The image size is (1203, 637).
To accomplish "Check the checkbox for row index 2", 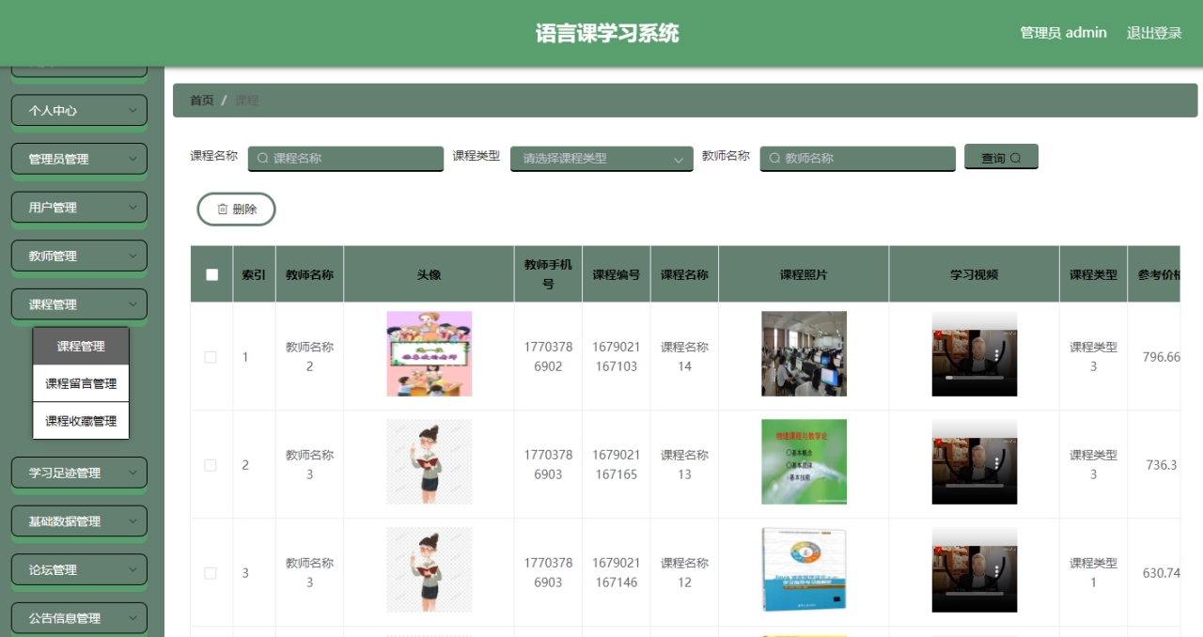I will [x=211, y=465].
